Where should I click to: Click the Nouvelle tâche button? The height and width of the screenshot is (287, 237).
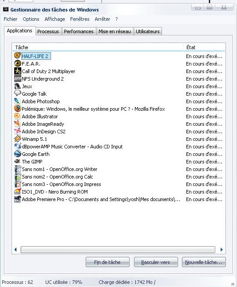[x=204, y=262]
